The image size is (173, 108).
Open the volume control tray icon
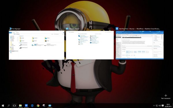pos(160,106)
